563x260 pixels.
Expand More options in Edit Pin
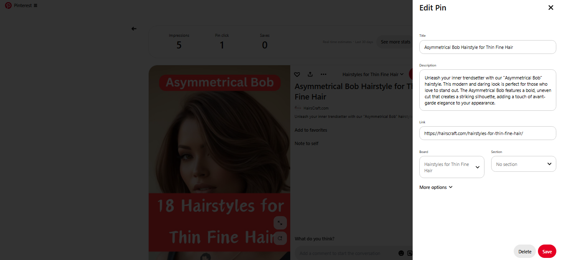[436, 187]
